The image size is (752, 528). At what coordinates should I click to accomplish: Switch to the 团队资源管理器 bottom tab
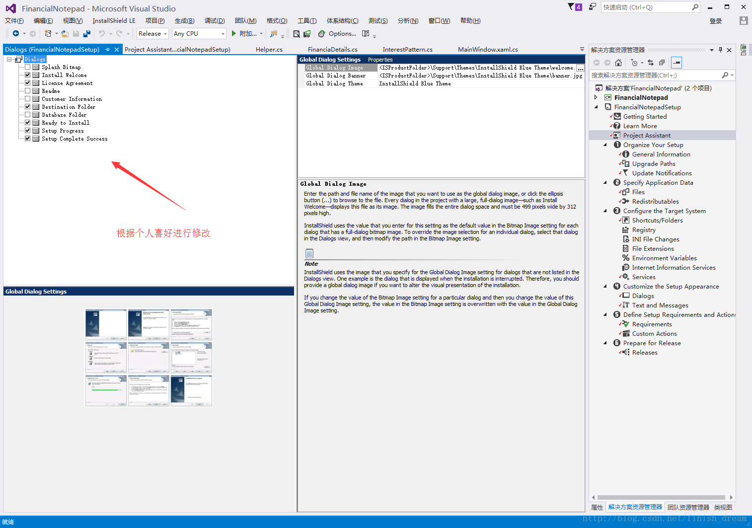tap(688, 507)
